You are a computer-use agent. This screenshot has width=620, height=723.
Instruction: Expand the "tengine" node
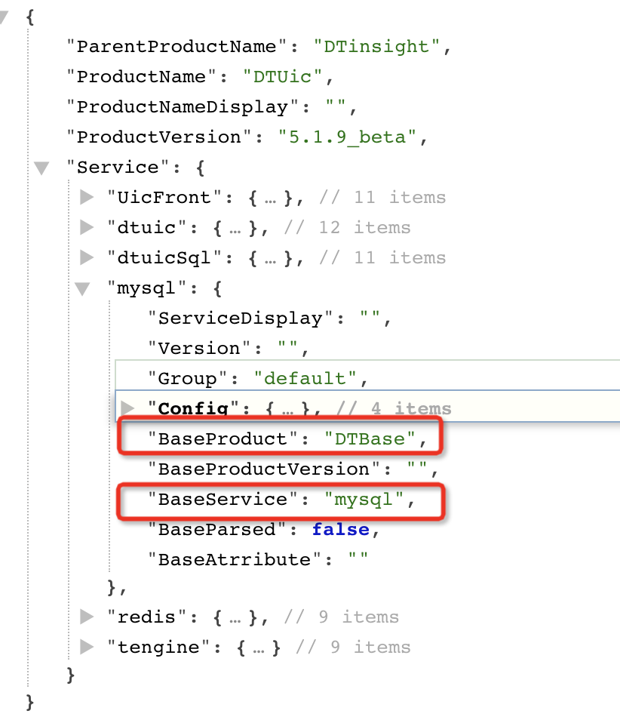[87, 648]
